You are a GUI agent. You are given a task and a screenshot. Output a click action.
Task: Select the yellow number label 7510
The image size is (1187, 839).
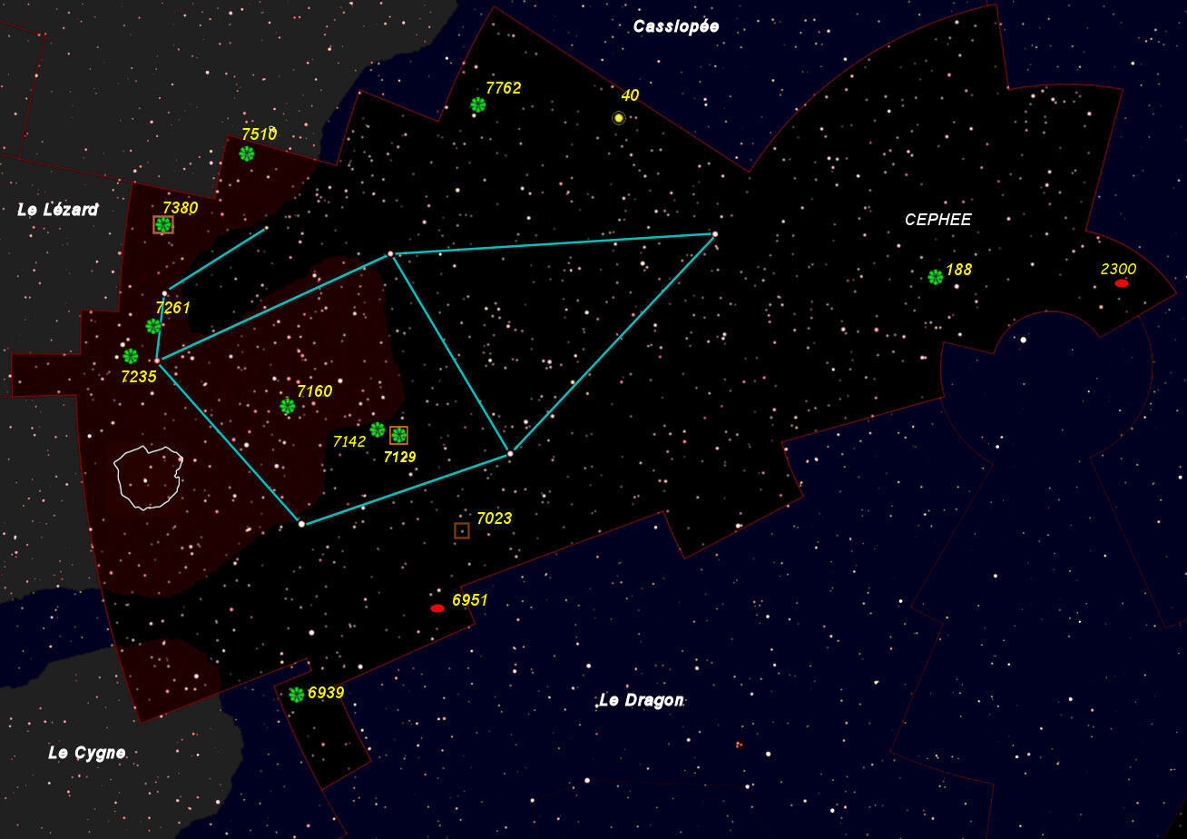tap(259, 134)
